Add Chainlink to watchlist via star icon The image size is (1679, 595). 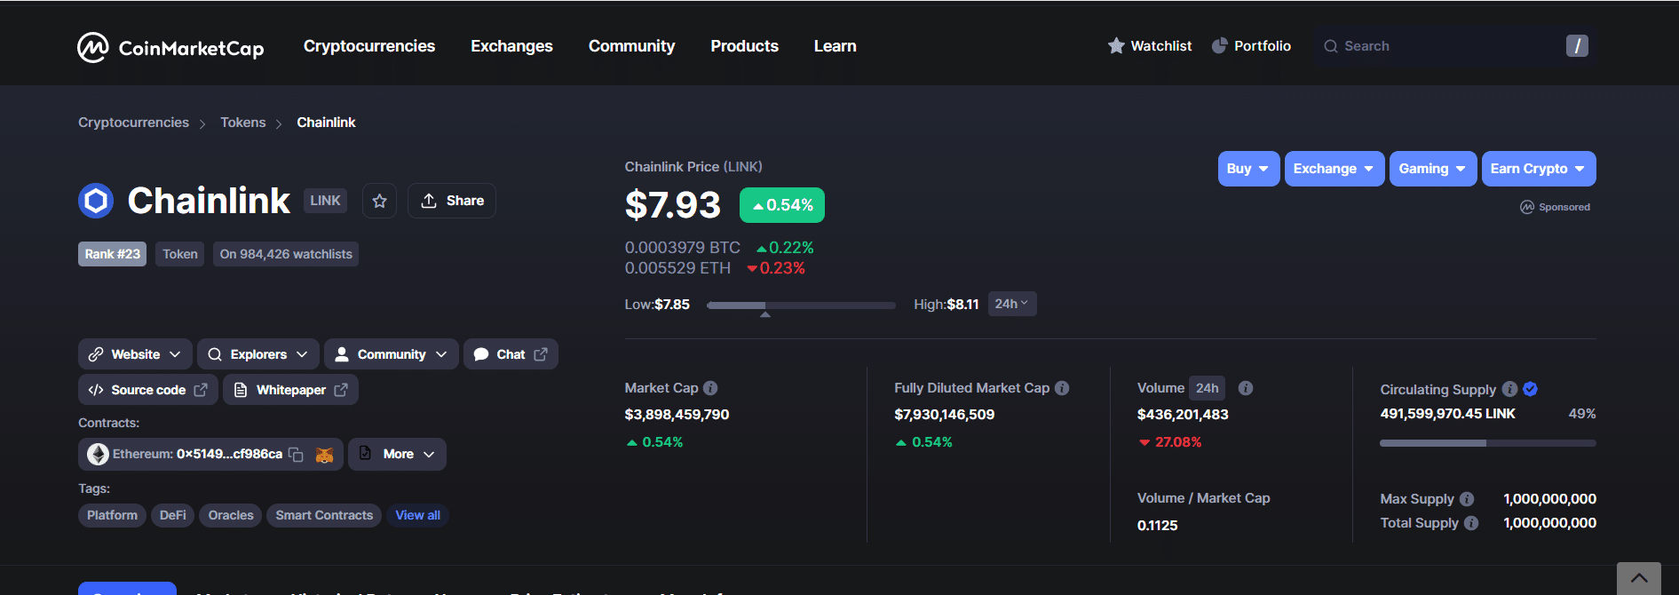coord(379,201)
